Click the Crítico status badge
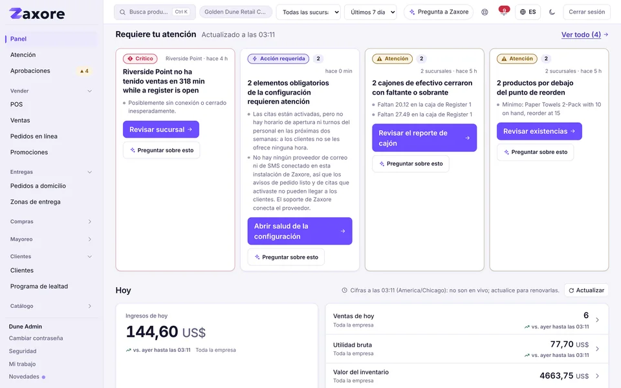This screenshot has height=388, width=621. point(140,59)
